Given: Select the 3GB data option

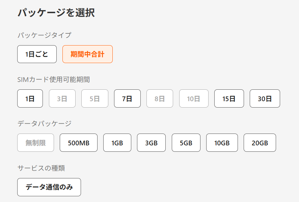Looking at the screenshot, I should pyautogui.click(x=151, y=143).
